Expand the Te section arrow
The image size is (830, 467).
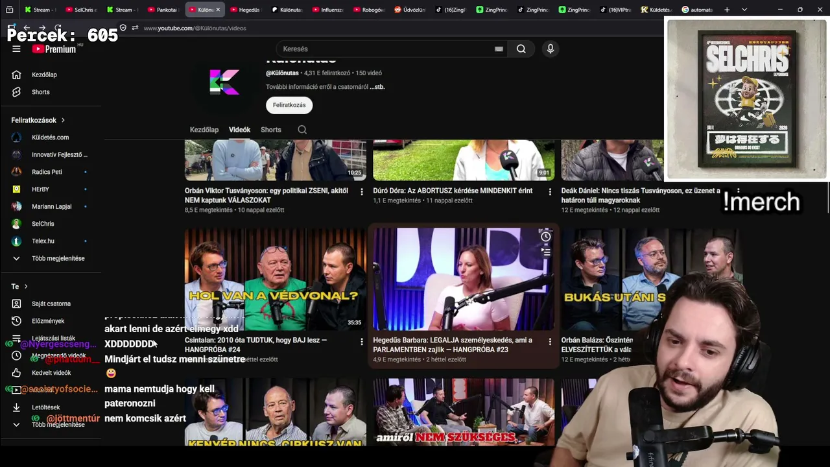[x=26, y=287]
